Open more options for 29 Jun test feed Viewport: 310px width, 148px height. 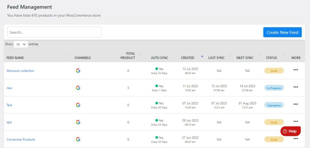coord(296,121)
